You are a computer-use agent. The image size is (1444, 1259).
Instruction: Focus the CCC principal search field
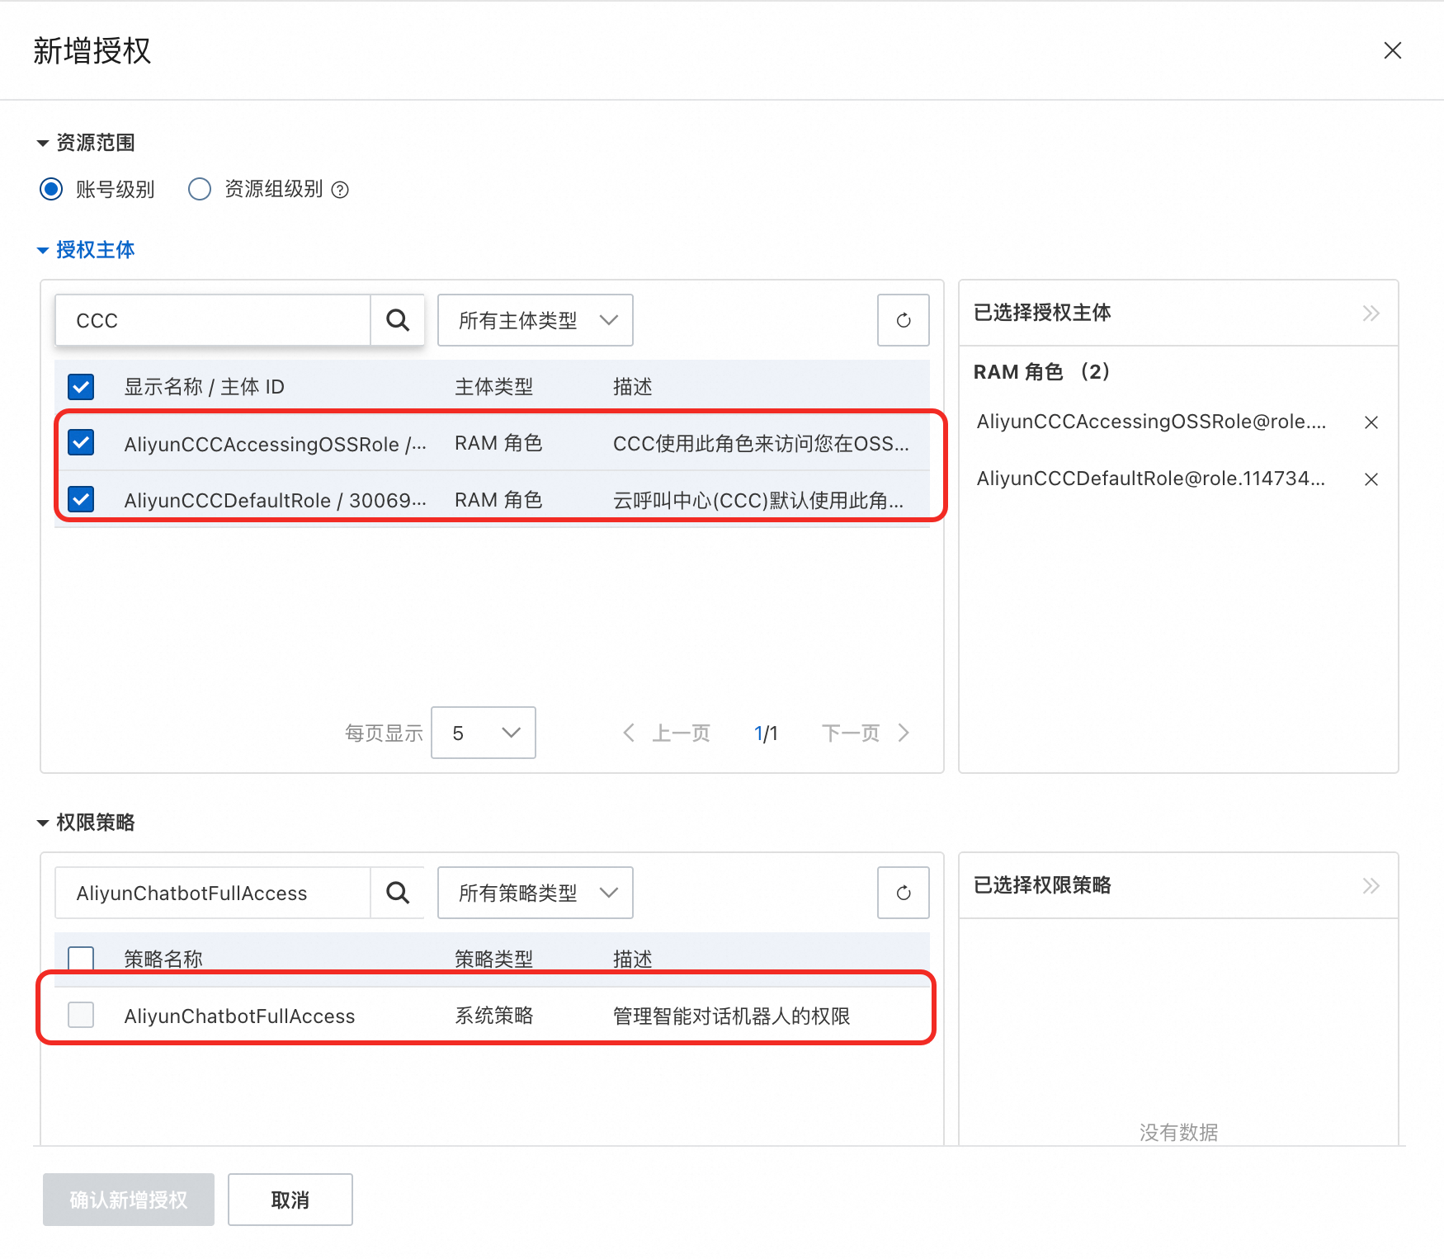point(213,320)
